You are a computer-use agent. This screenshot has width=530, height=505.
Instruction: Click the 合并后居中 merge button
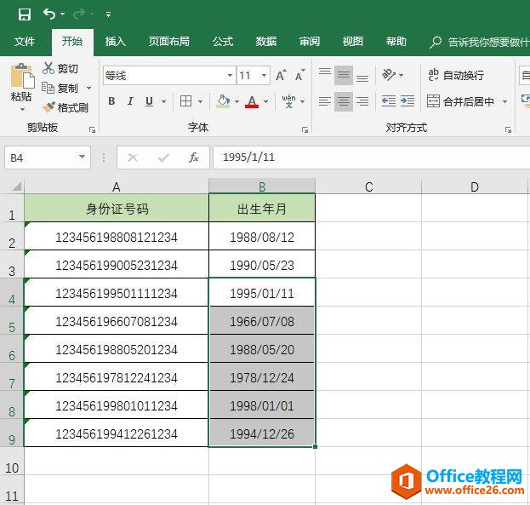460,101
